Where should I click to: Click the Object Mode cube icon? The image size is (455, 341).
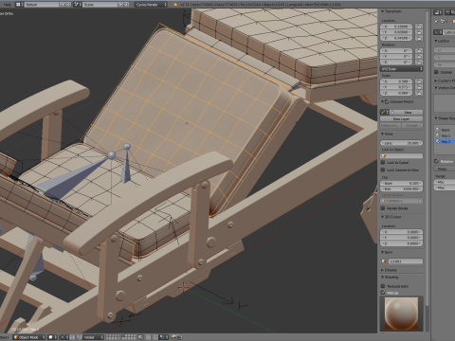pos(16,337)
